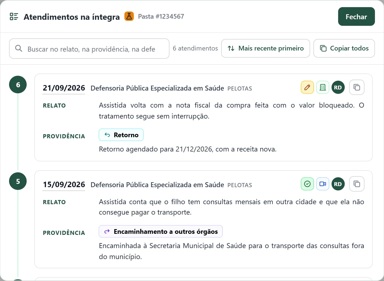Select timeline marker number 5
384x281 pixels.
(x=18, y=181)
